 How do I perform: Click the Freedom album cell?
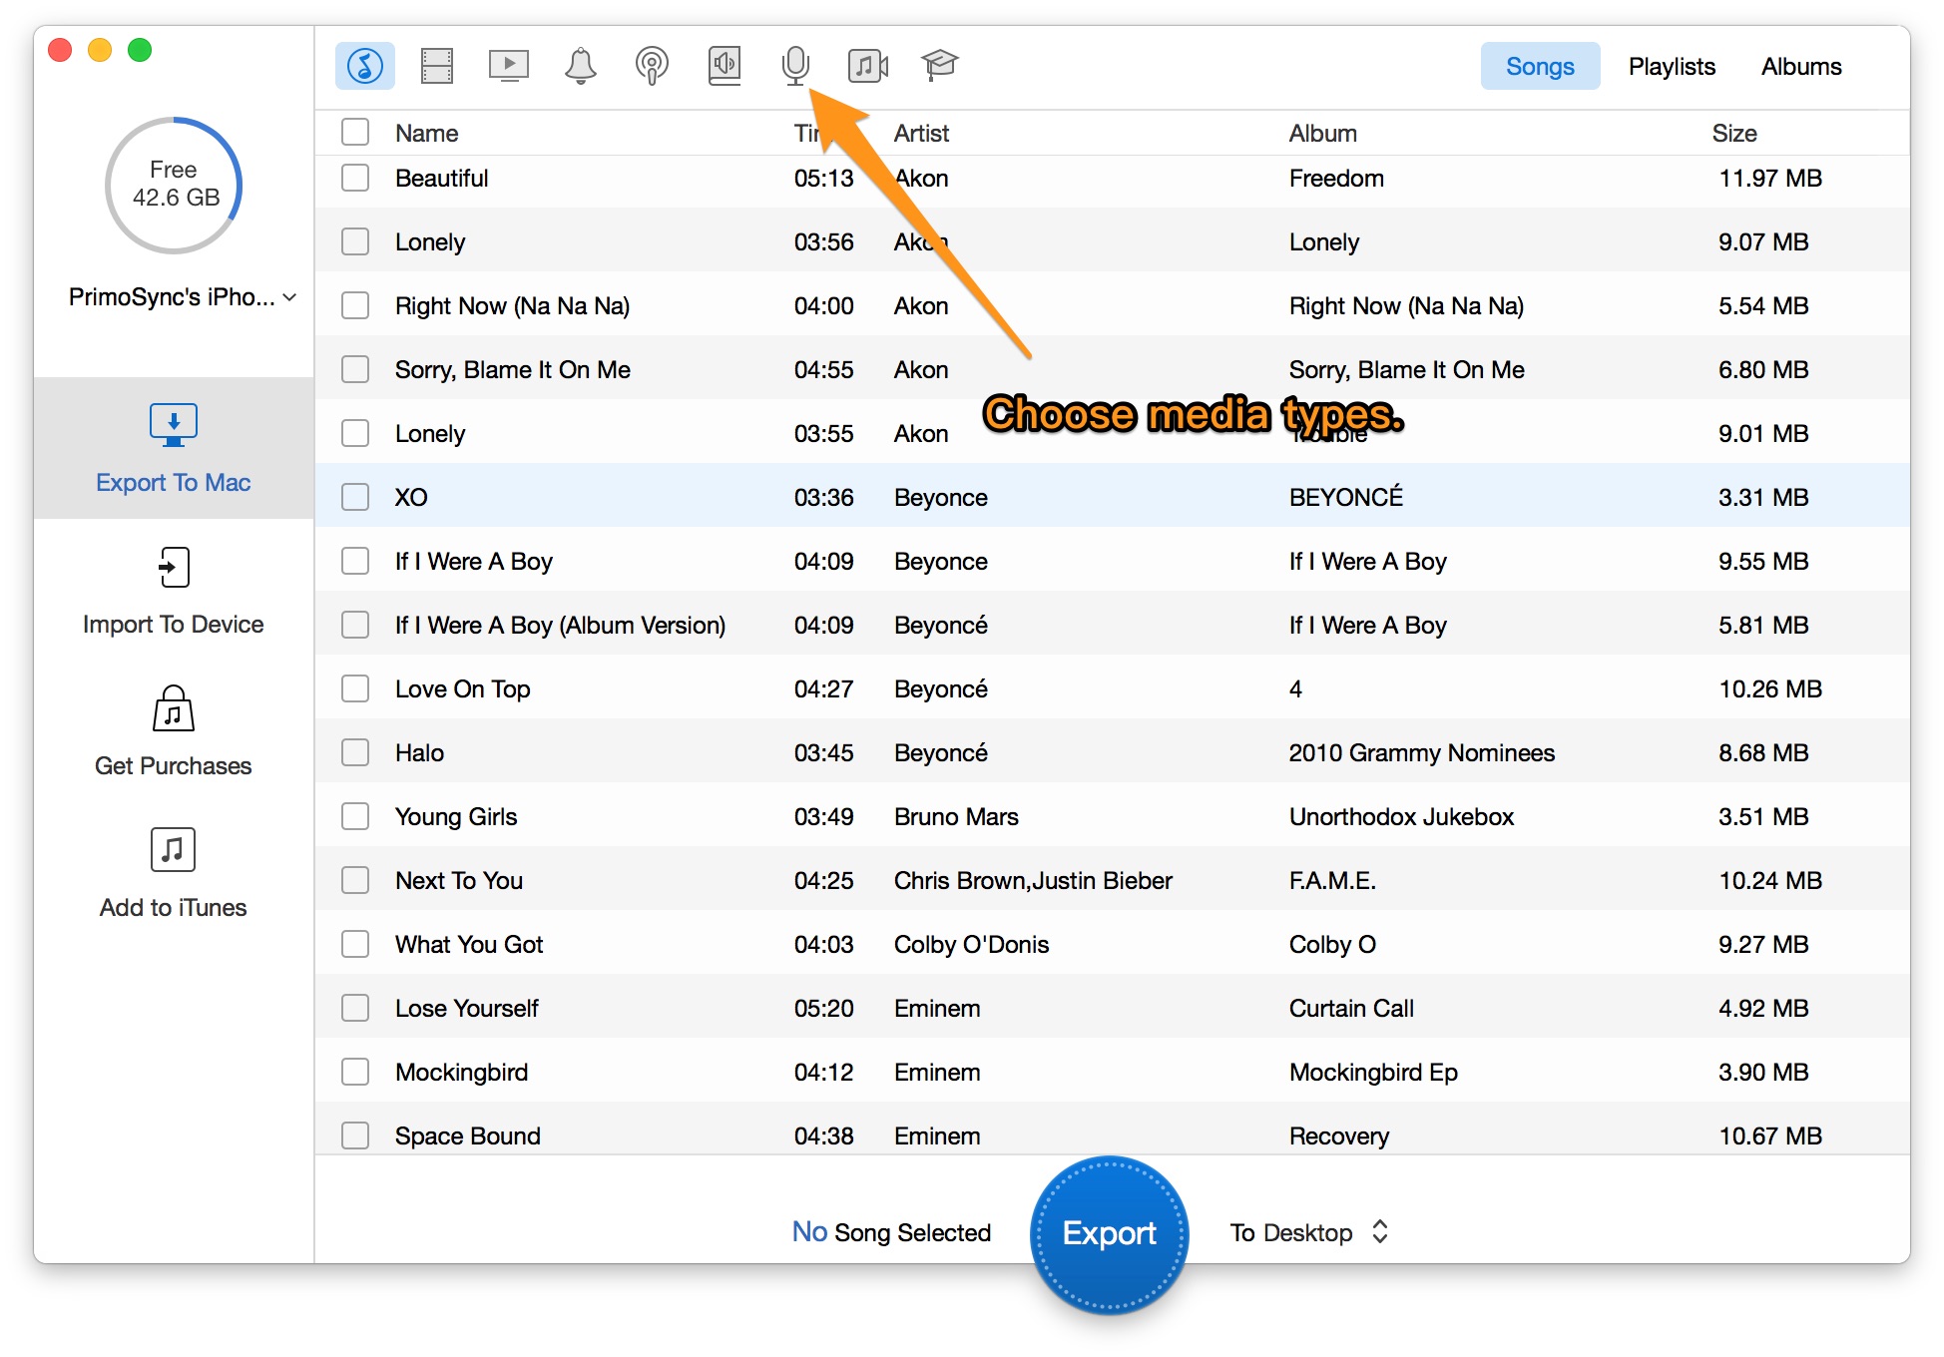coord(1336,178)
